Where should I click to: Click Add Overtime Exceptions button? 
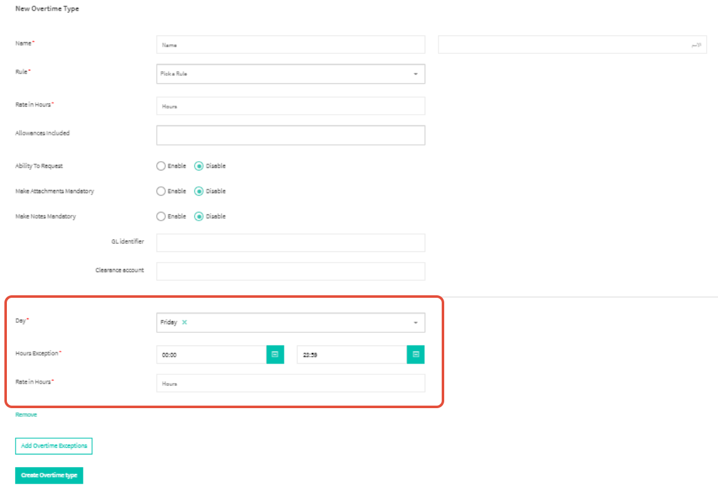point(54,446)
